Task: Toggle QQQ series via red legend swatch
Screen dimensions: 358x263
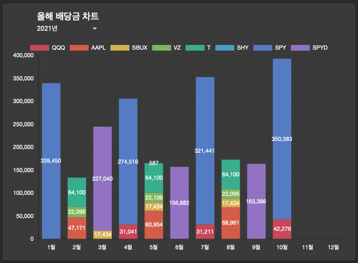Action: pos(40,48)
